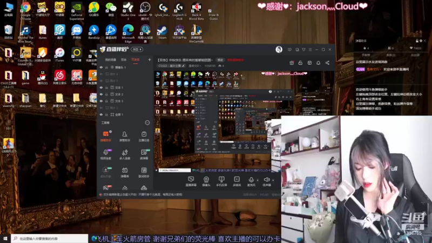Toggle lock icon in the danmaku helper panel
The width and height of the screenshot is (432, 243).
[x=417, y=41]
